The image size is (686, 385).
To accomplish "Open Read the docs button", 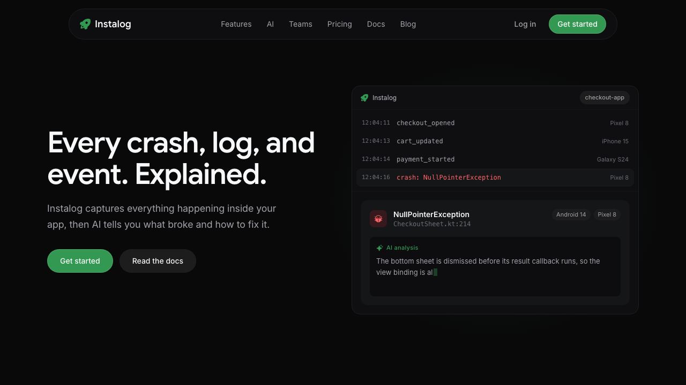I will [158, 261].
